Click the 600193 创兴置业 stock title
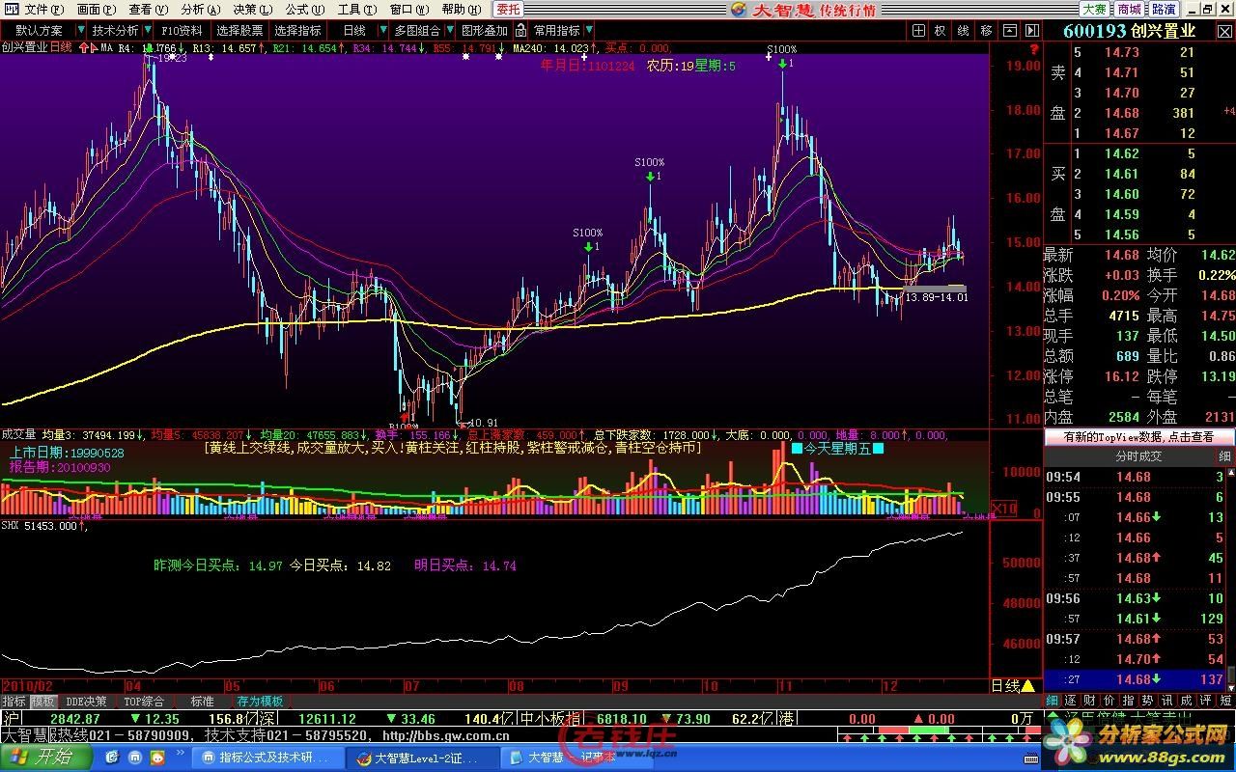 point(1129,31)
